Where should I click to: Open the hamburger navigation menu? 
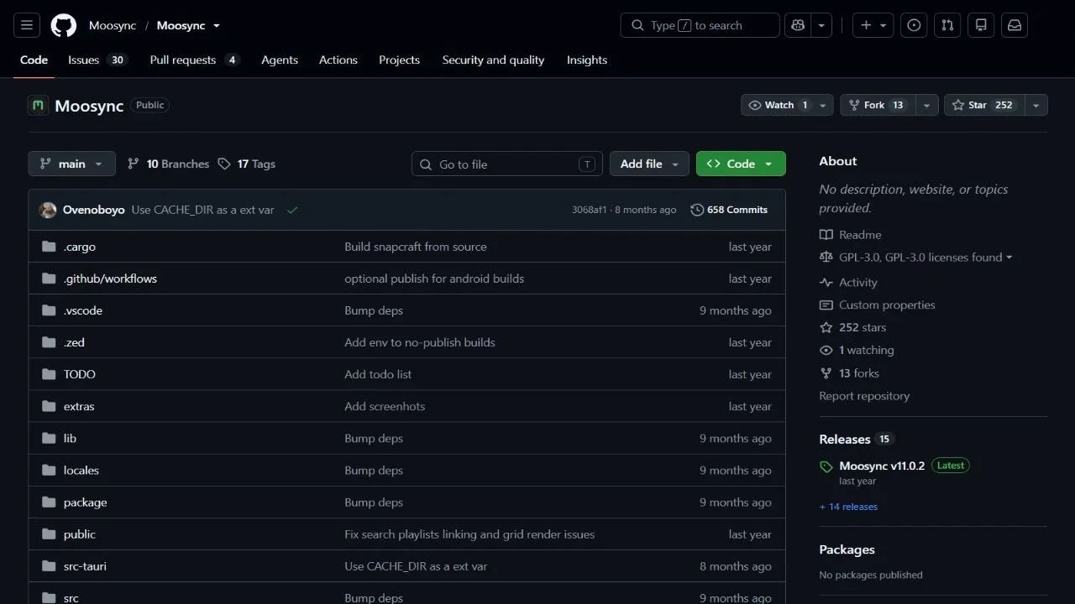27,25
